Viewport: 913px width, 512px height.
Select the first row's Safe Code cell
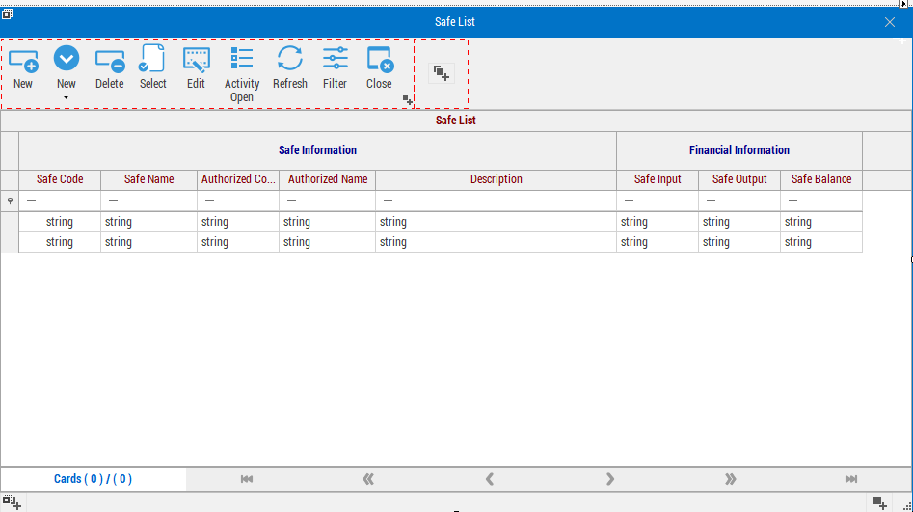60,222
